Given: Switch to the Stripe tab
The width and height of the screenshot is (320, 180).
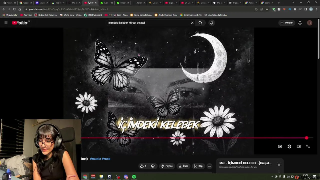Looking at the screenshot, I should 42,3.
